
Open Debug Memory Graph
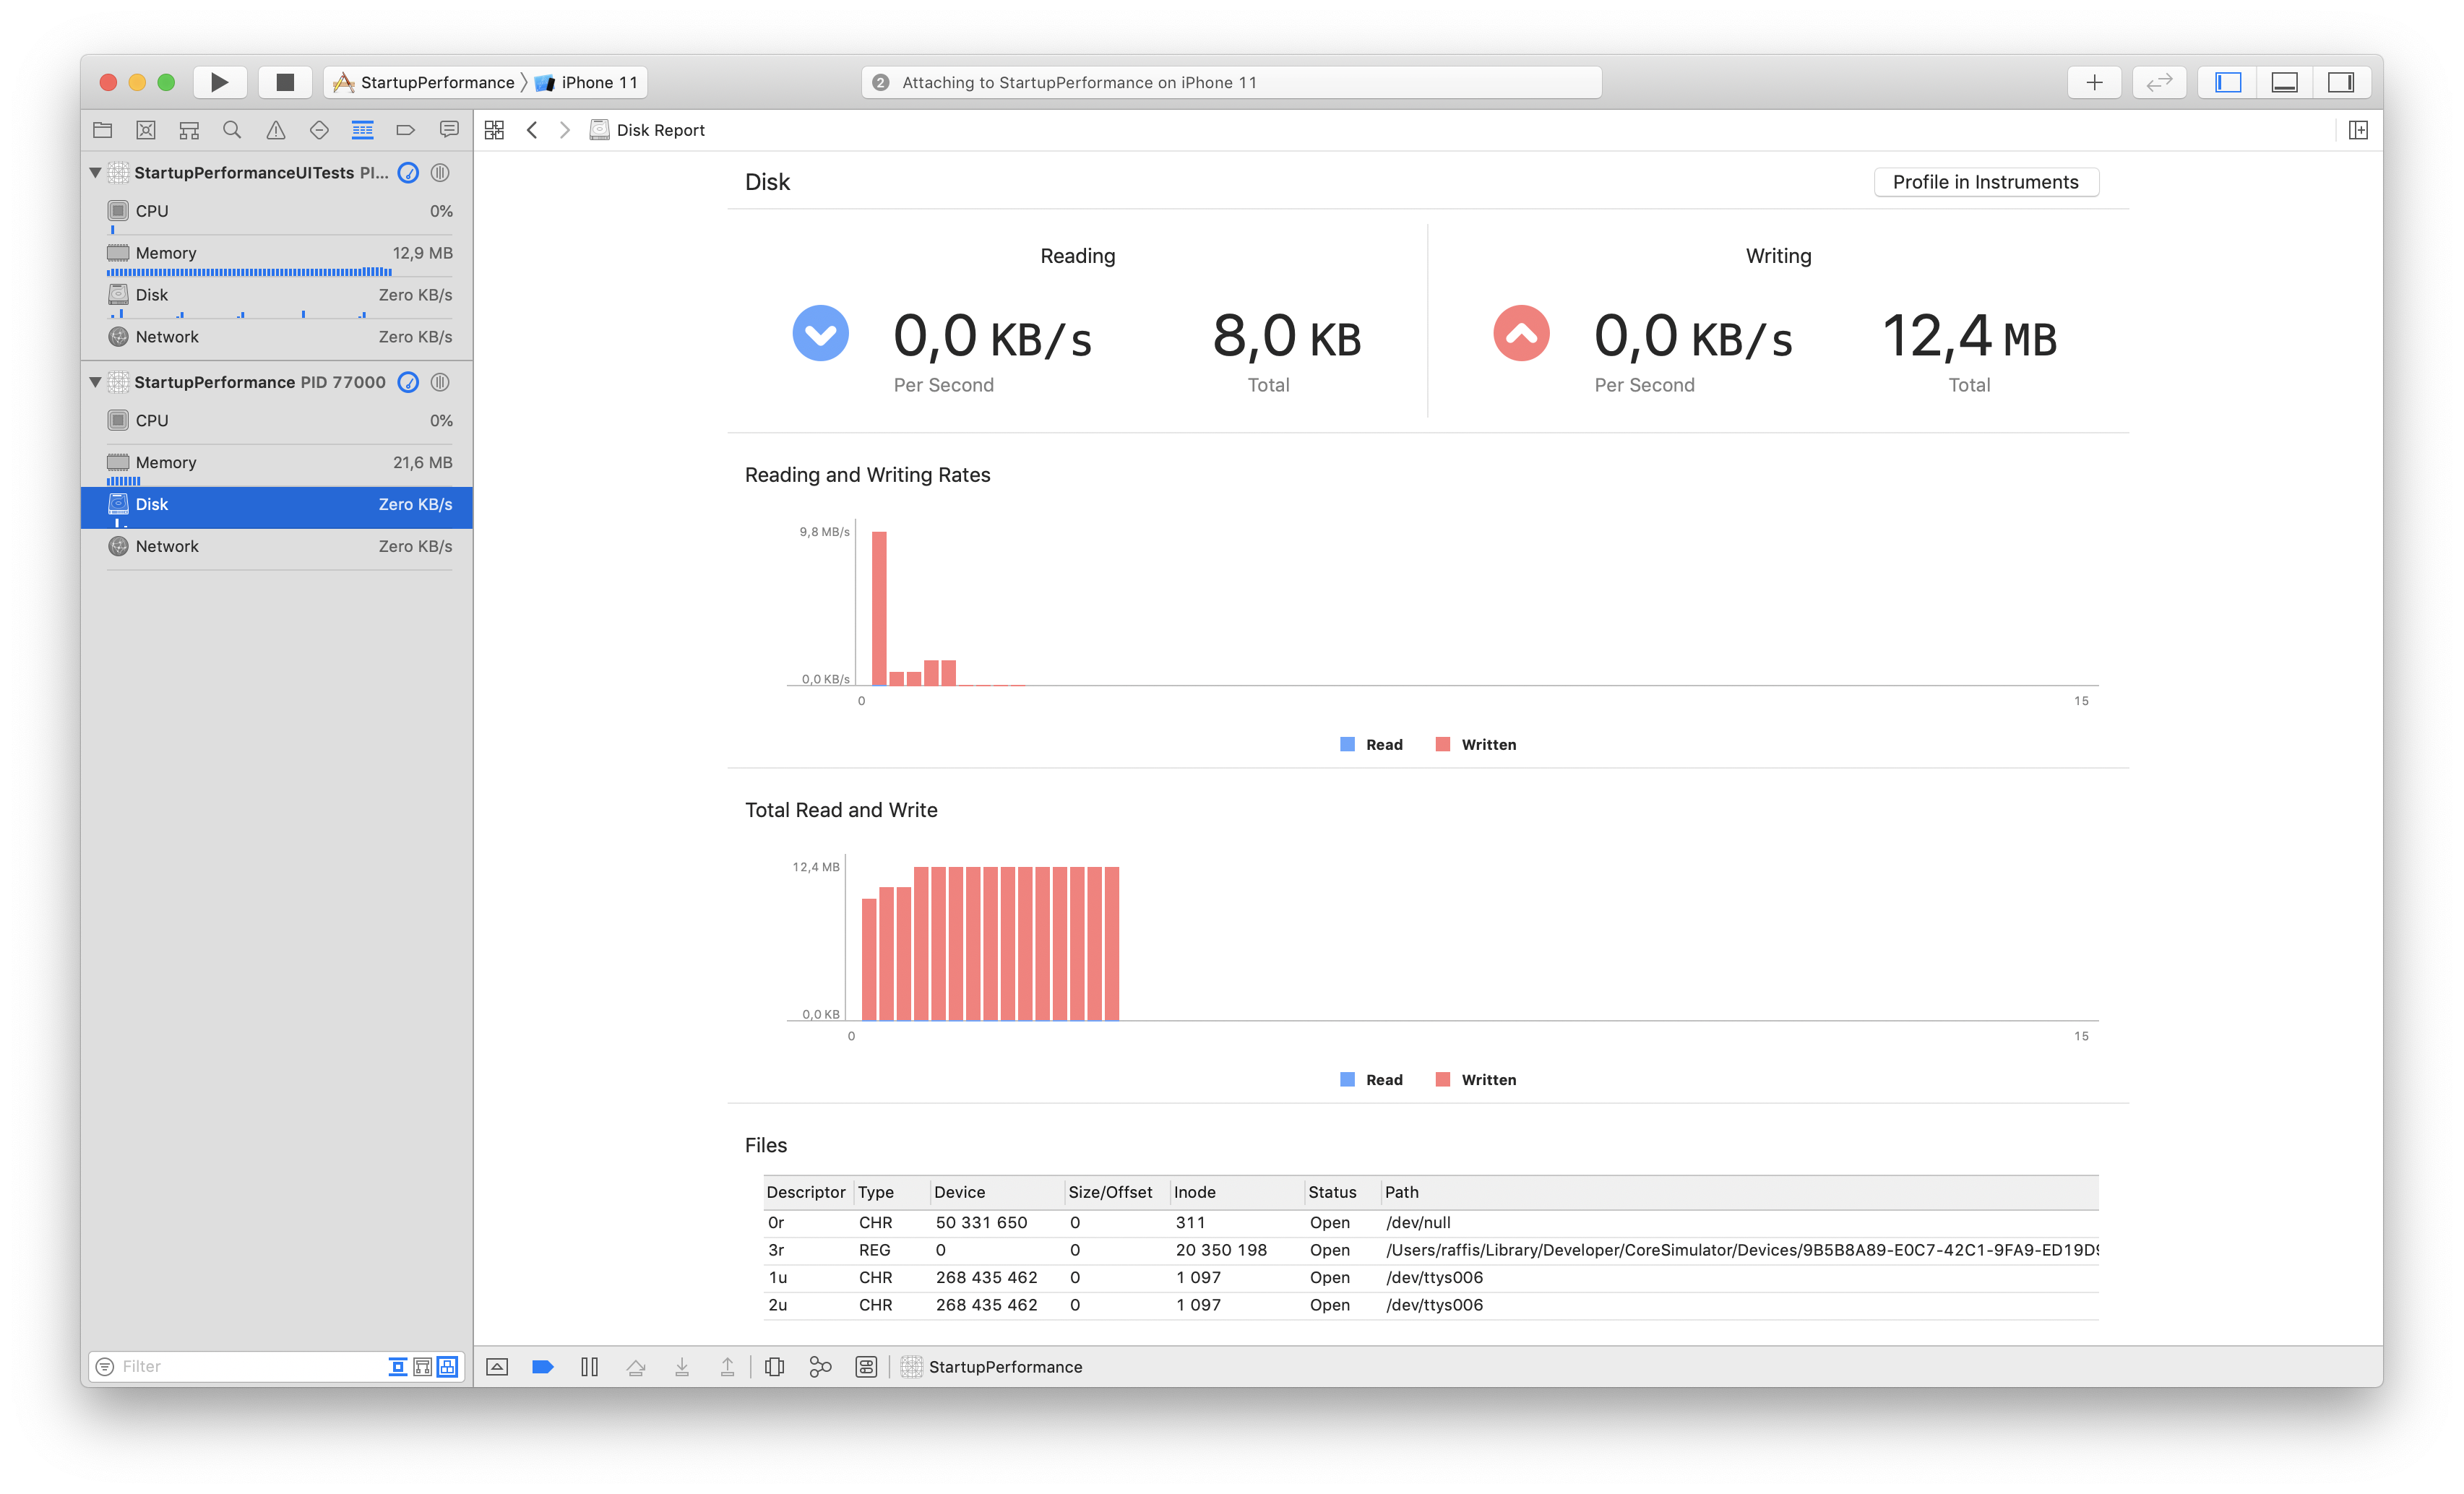tap(820, 1367)
